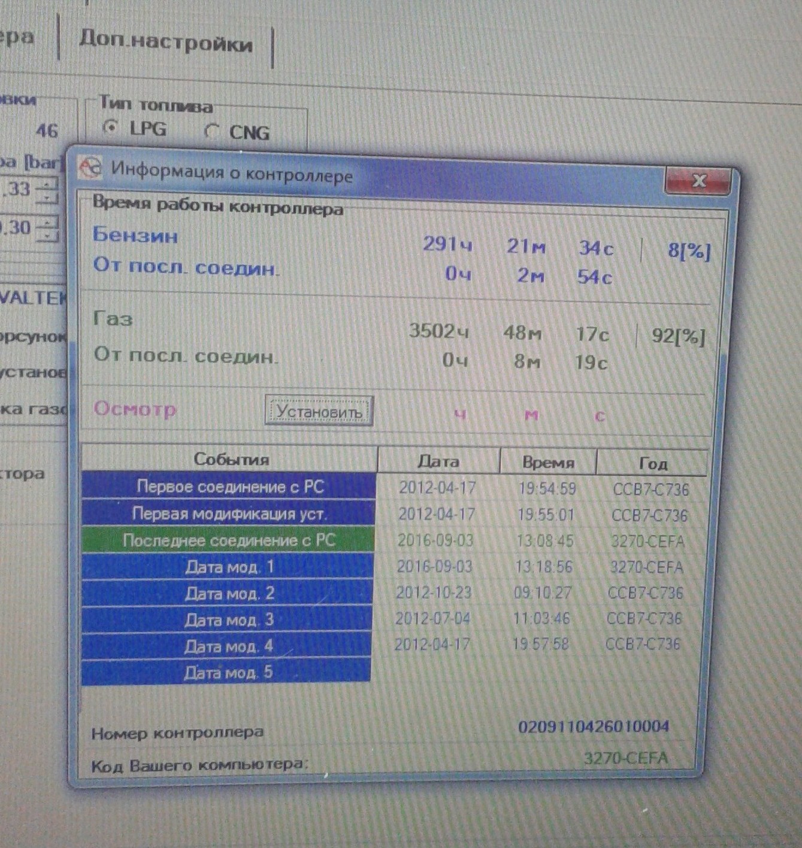This screenshot has height=848, width=802.
Task: Click the Установить button next to Осмотр
Action: [x=319, y=411]
